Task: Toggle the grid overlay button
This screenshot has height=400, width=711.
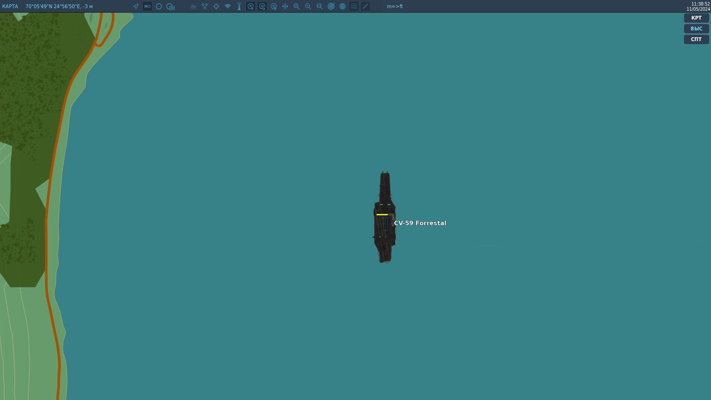Action: 354,6
